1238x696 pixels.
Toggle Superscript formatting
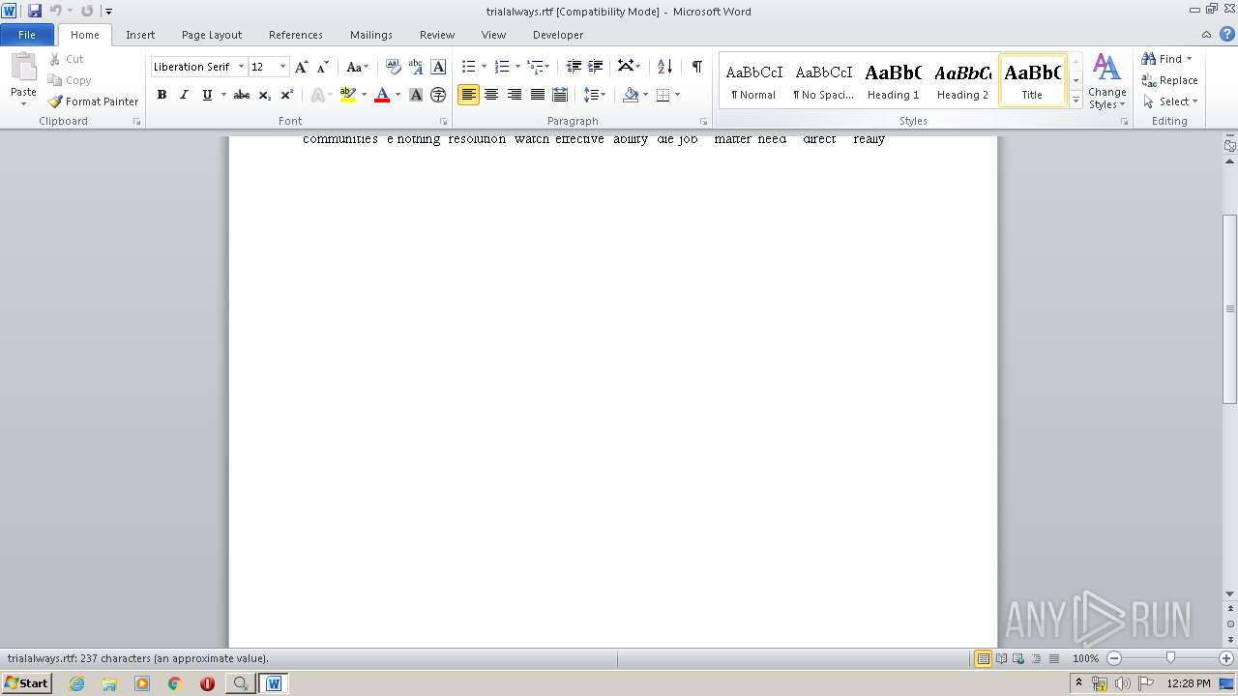(x=287, y=95)
